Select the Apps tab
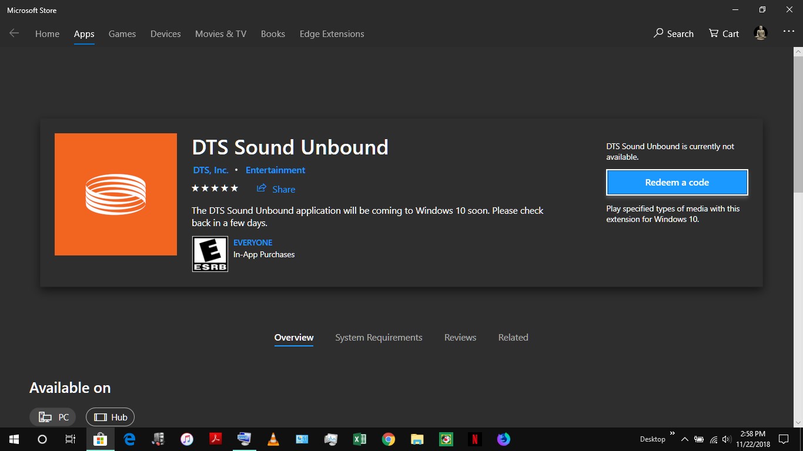803x451 pixels. pyautogui.click(x=84, y=34)
